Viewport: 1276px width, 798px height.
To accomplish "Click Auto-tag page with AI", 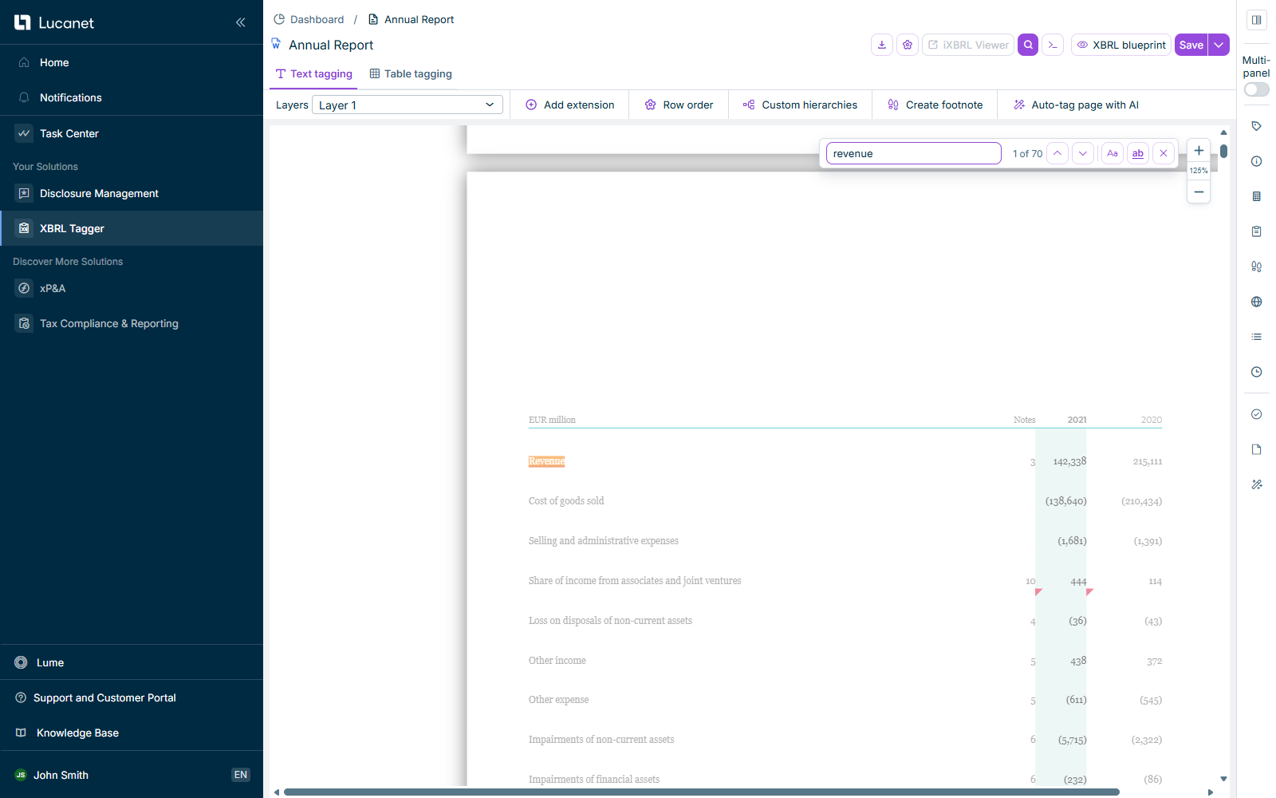I will 1076,105.
